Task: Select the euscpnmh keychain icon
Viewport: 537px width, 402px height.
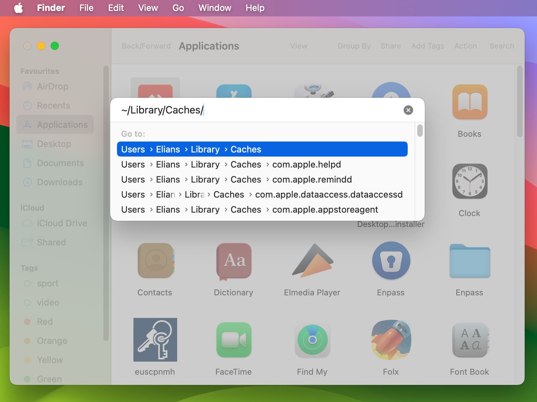Action: [155, 339]
